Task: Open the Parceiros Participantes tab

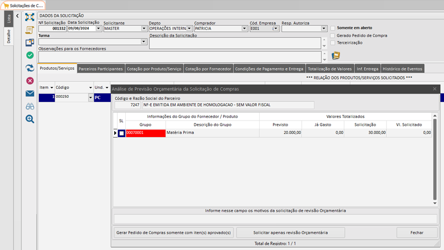Action: (101, 69)
